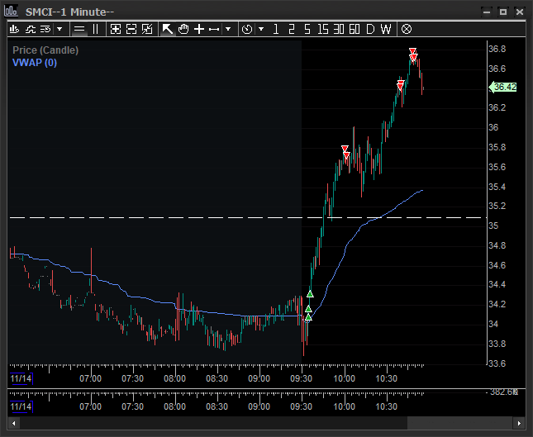The width and height of the screenshot is (533, 437).
Task: Switch to 15 minute timeframe
Action: [x=322, y=29]
